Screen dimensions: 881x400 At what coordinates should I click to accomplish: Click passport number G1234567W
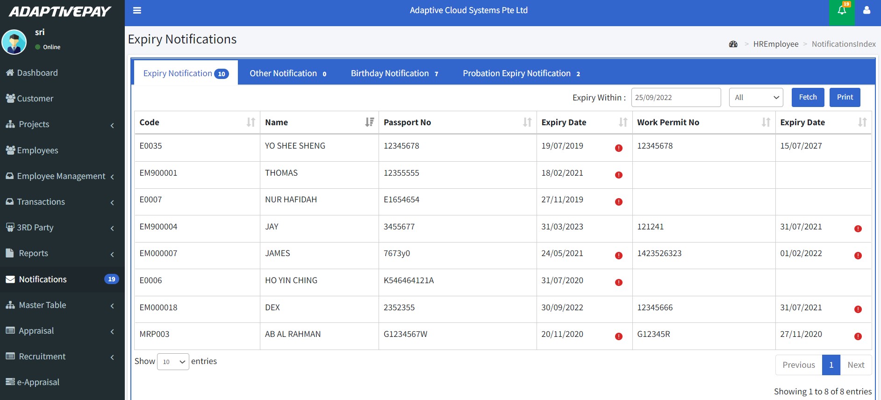(x=405, y=334)
